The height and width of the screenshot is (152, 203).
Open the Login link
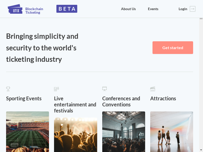[x=183, y=9]
